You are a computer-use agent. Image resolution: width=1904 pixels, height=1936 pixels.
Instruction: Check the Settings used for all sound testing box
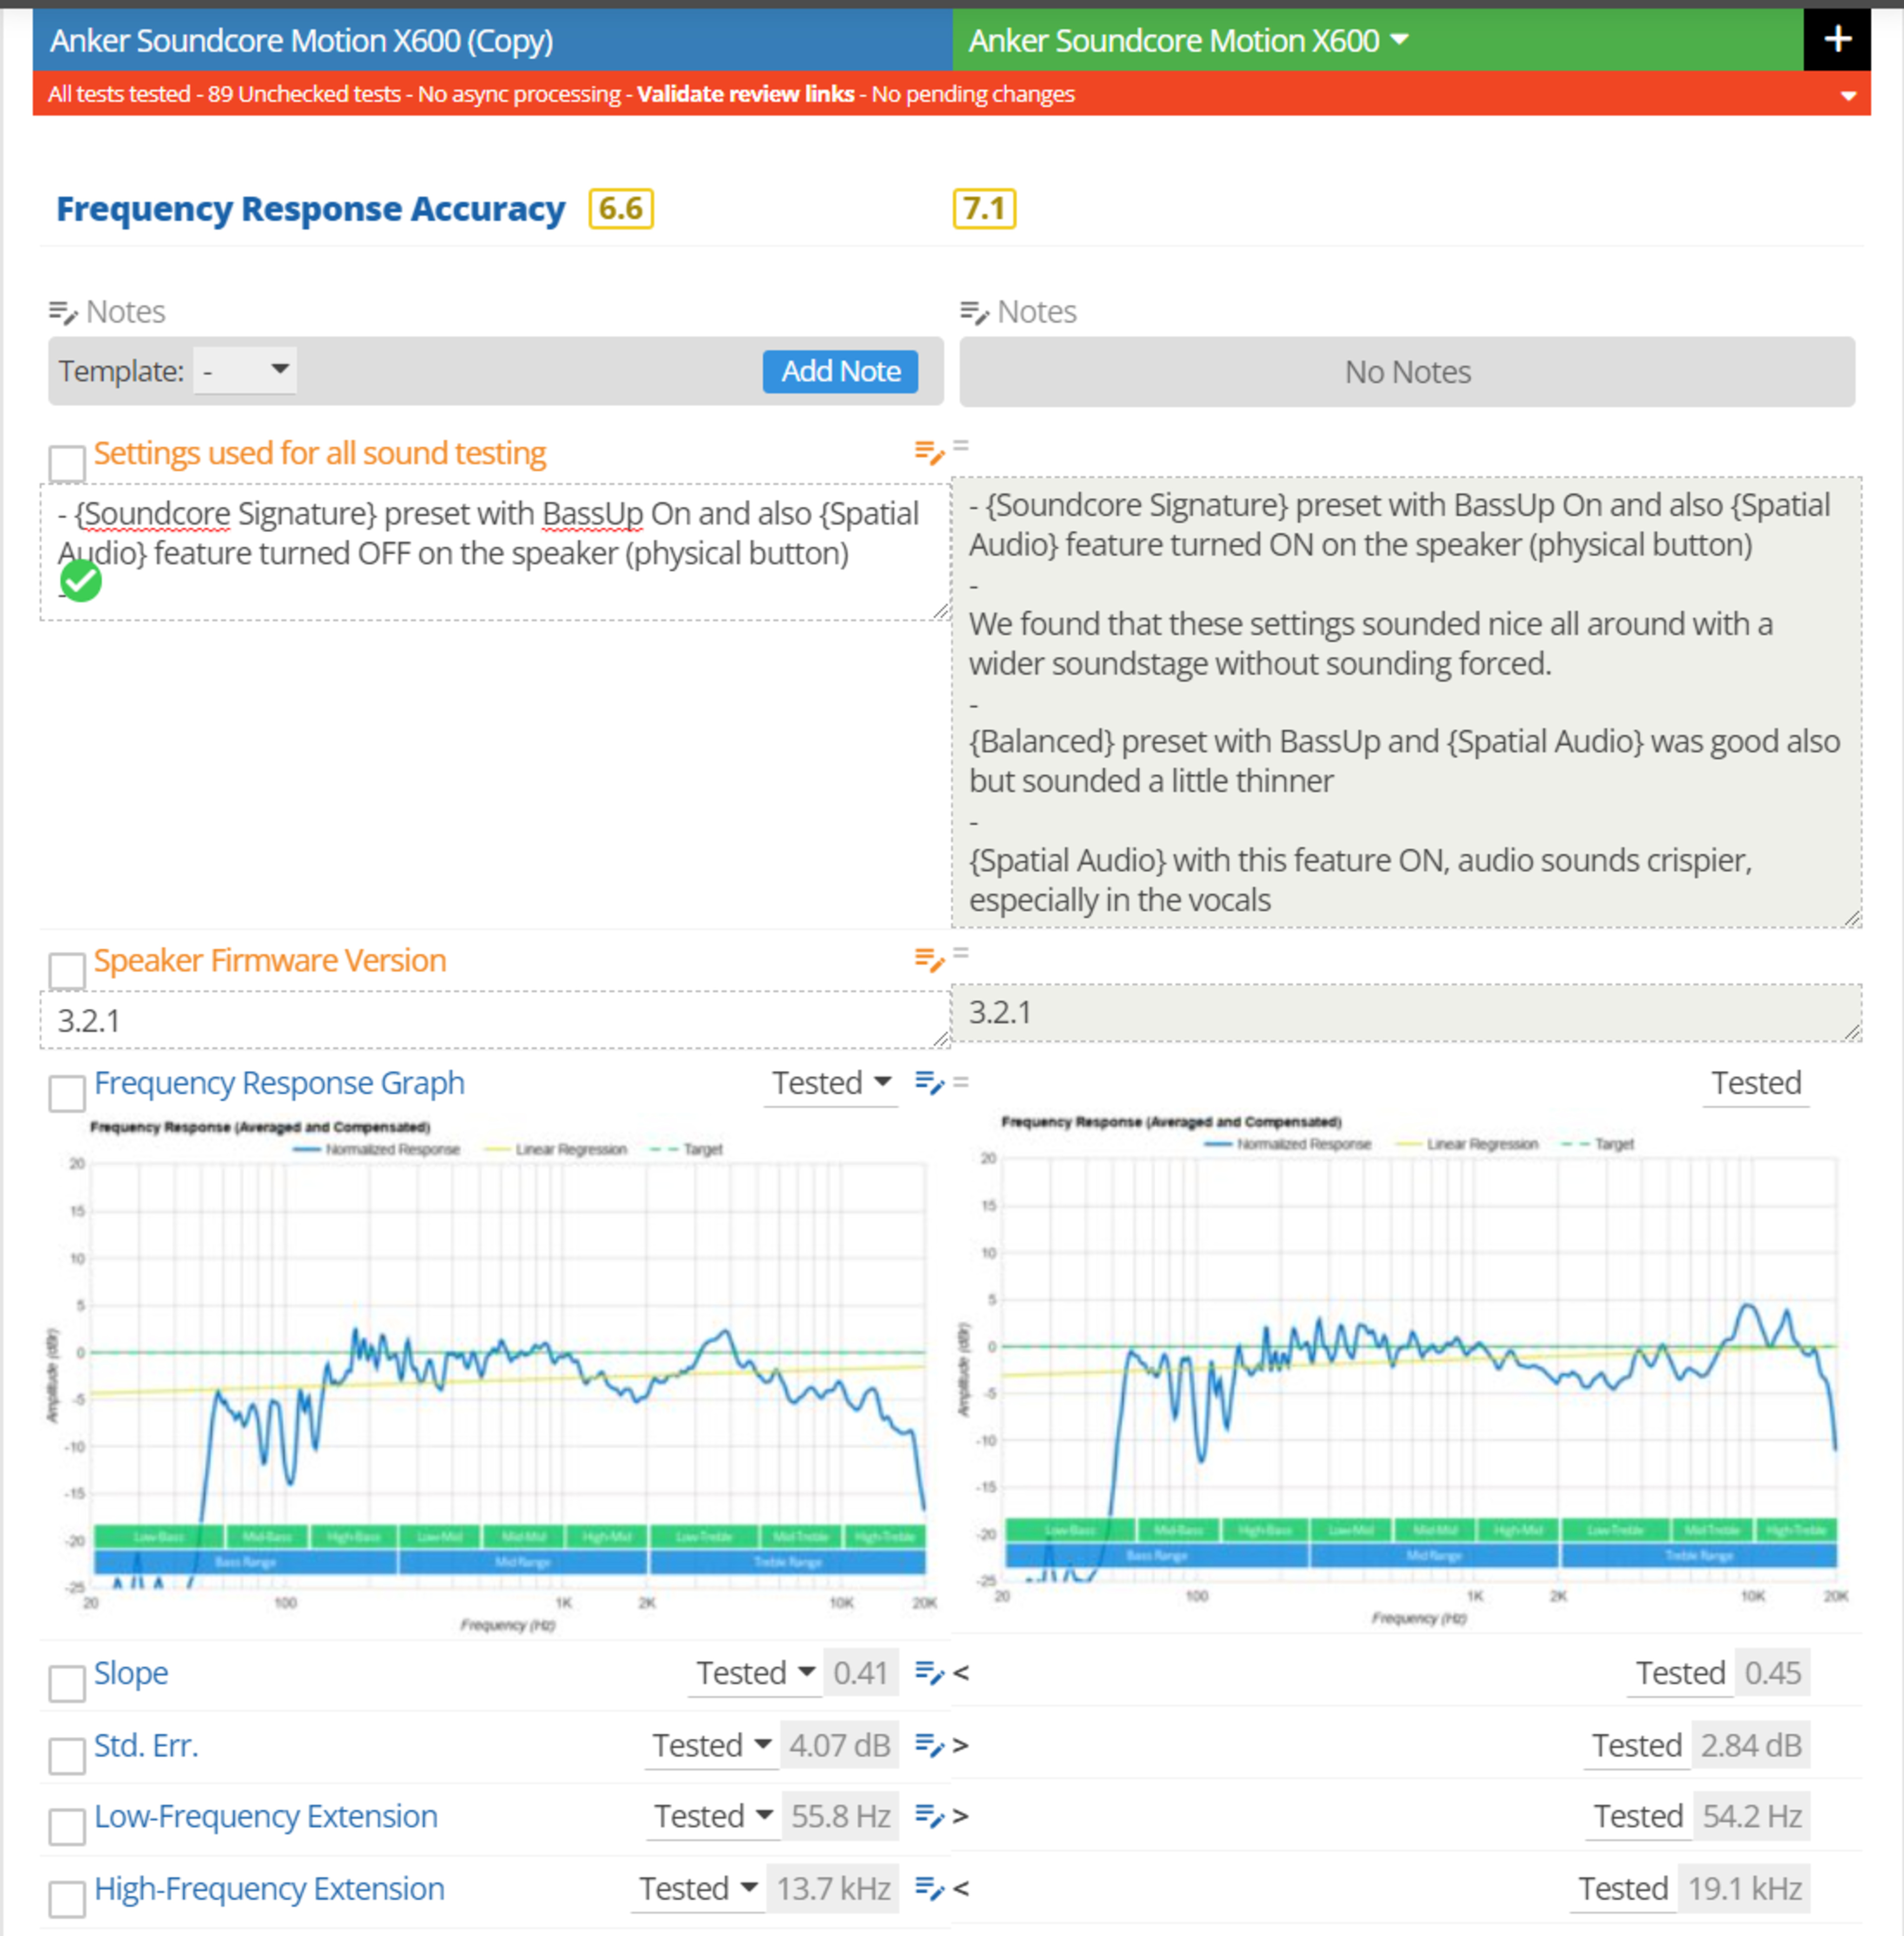coord(67,463)
